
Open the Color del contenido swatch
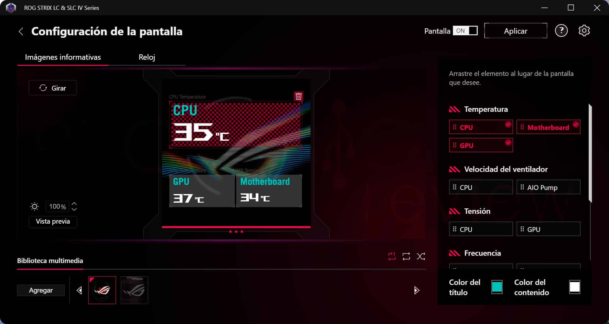coord(574,287)
